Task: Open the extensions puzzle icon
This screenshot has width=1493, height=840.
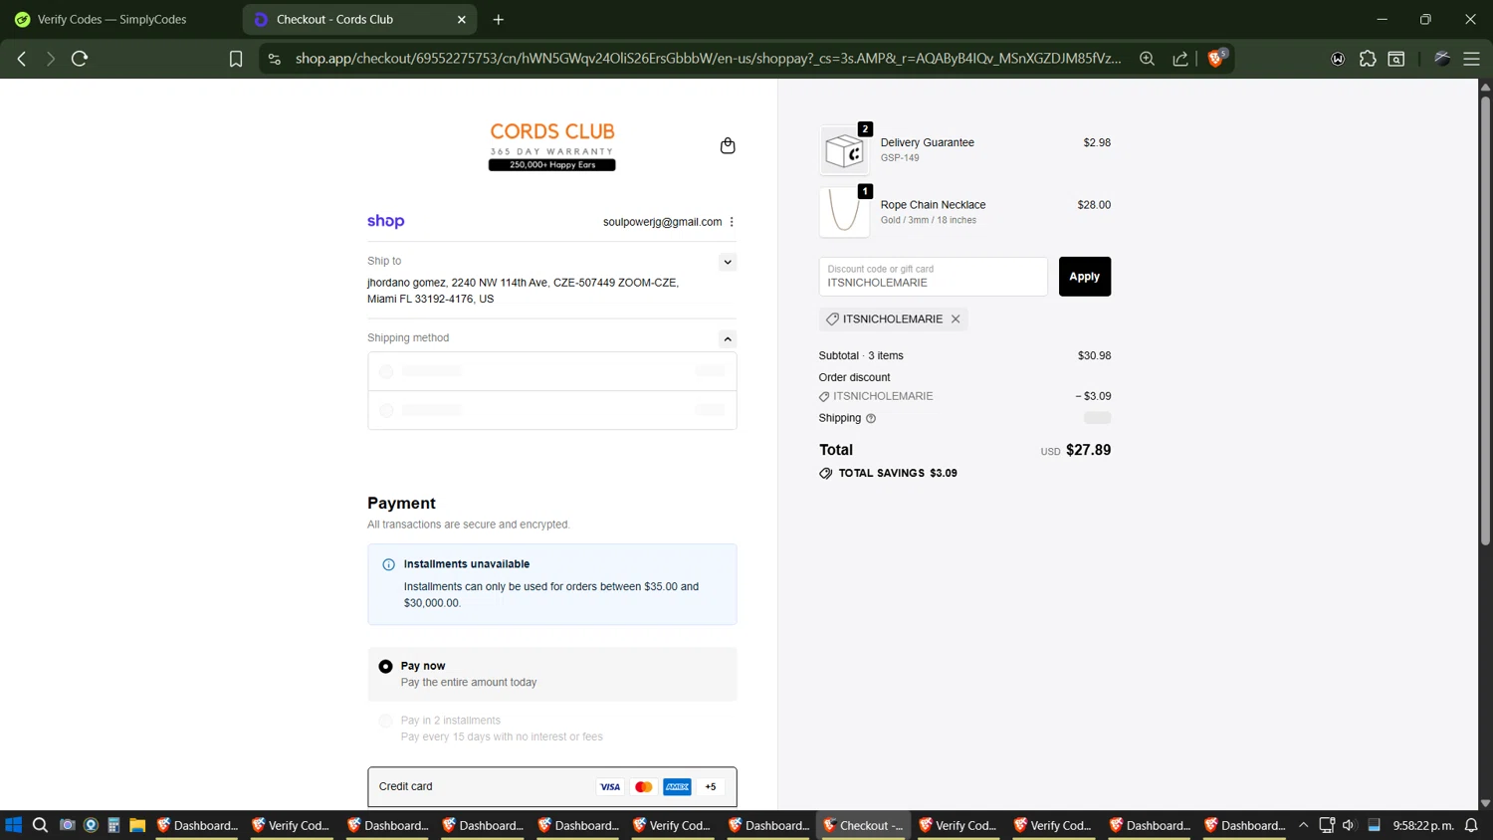Action: [1368, 59]
